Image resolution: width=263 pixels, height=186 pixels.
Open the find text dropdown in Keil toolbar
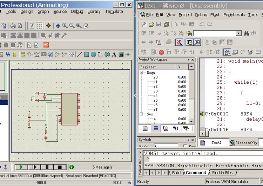[x=238, y=33]
